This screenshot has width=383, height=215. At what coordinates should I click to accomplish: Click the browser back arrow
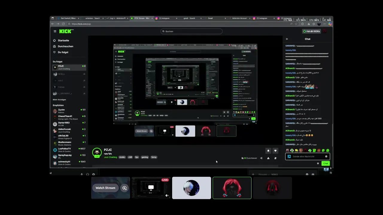53,24
